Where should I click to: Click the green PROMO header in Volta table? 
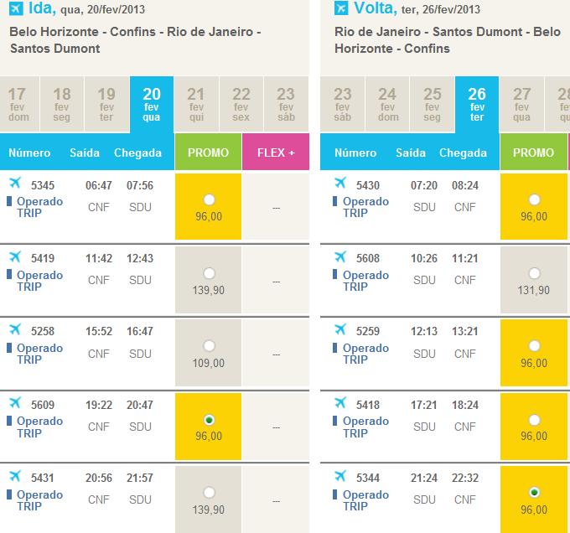(533, 153)
